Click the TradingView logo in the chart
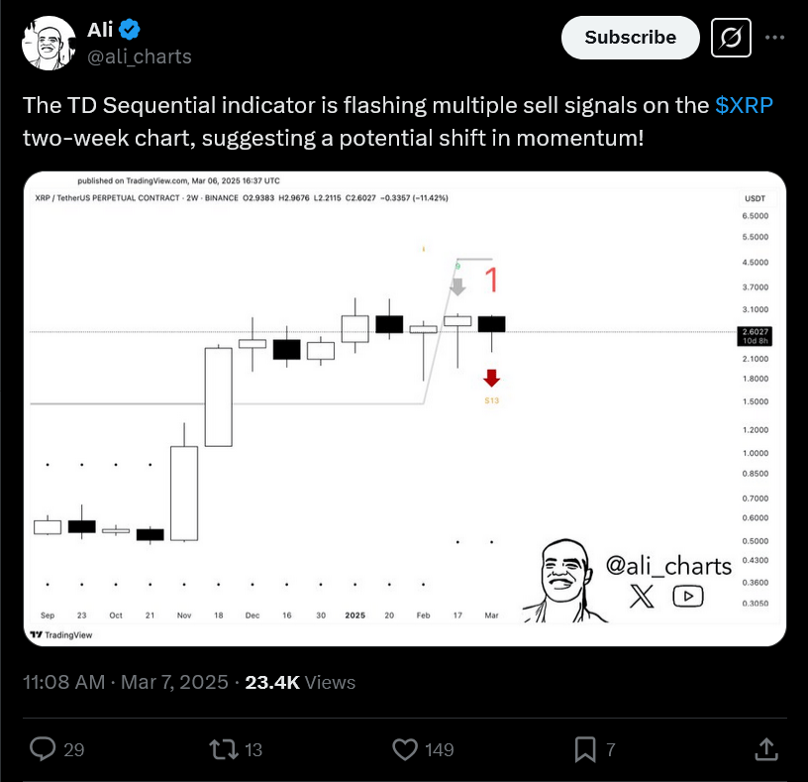This screenshot has width=808, height=782. (60, 635)
